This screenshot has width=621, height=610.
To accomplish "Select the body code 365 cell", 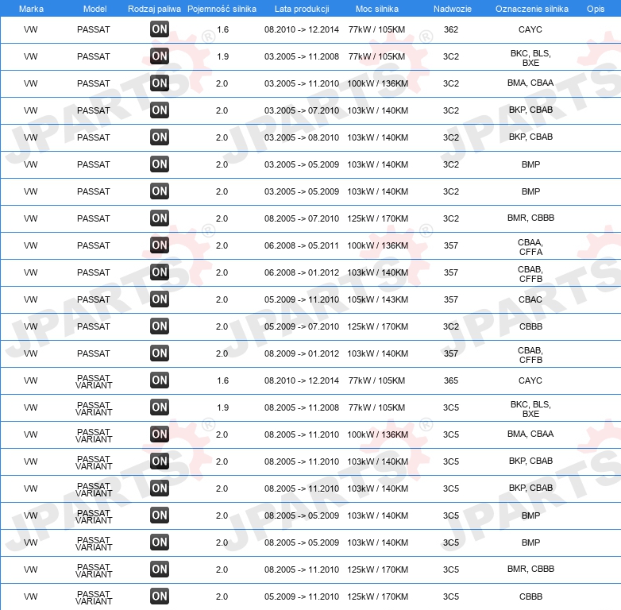I will click(451, 380).
